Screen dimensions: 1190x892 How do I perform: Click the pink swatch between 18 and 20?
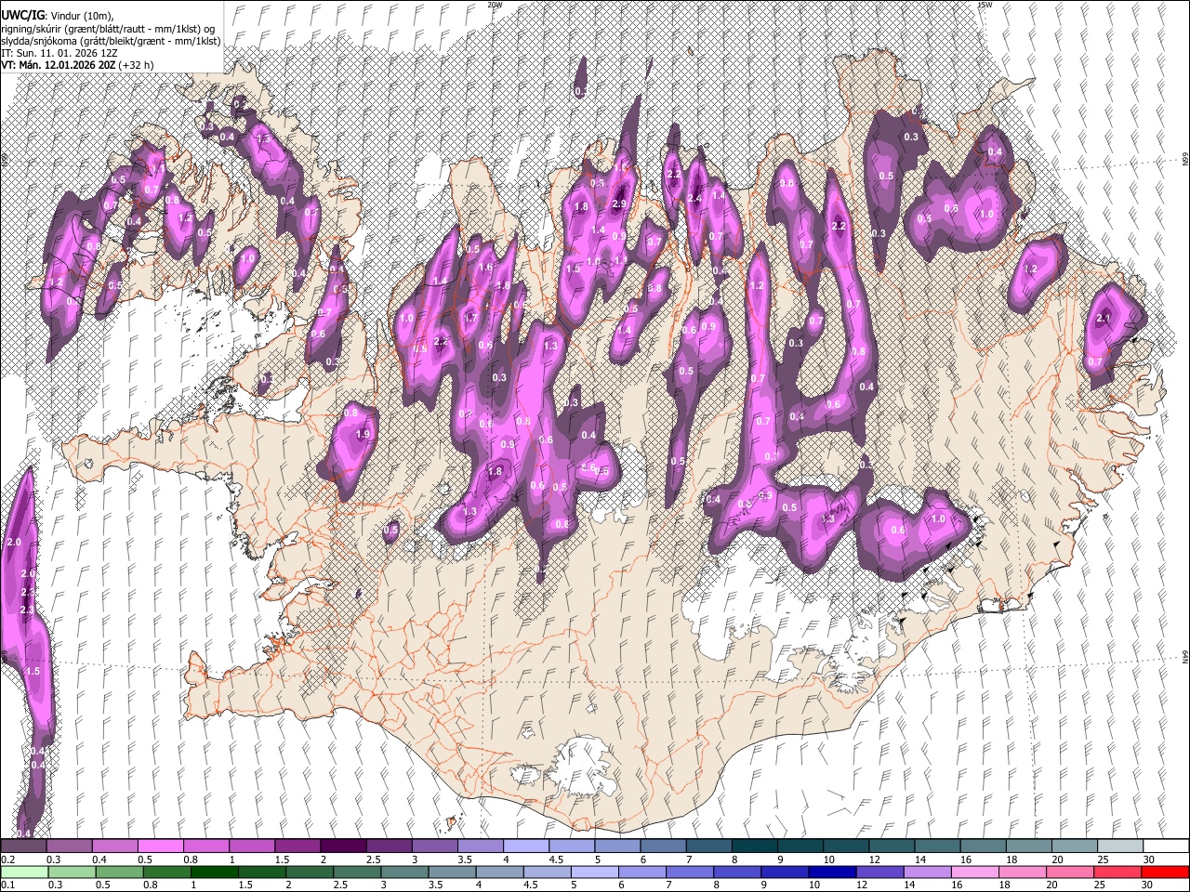[1021, 872]
